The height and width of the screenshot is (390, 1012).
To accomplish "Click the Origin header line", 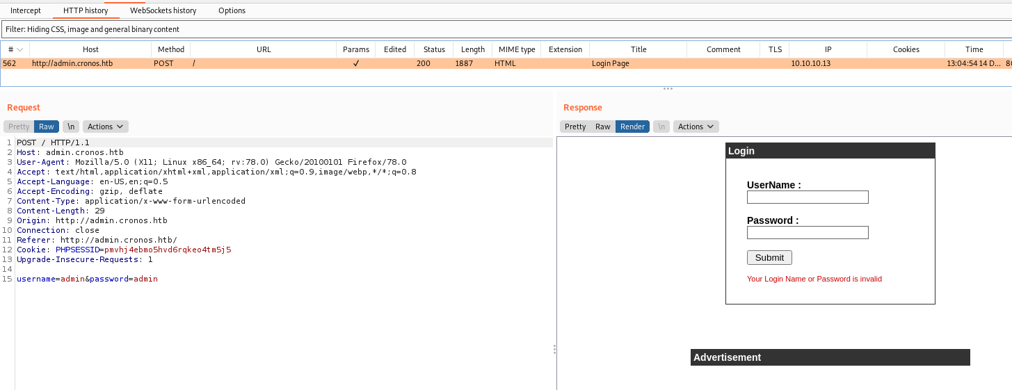I will pos(92,220).
